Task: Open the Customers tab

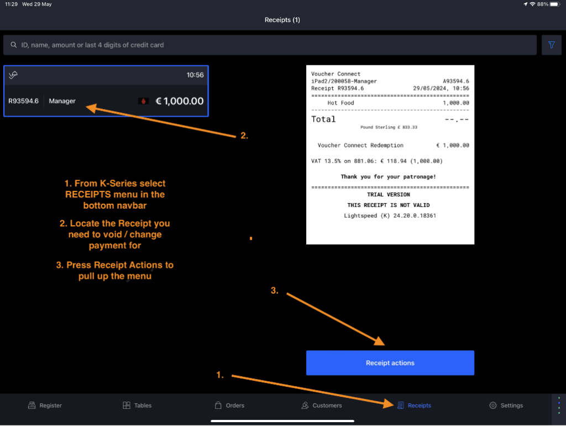Action: pyautogui.click(x=322, y=406)
